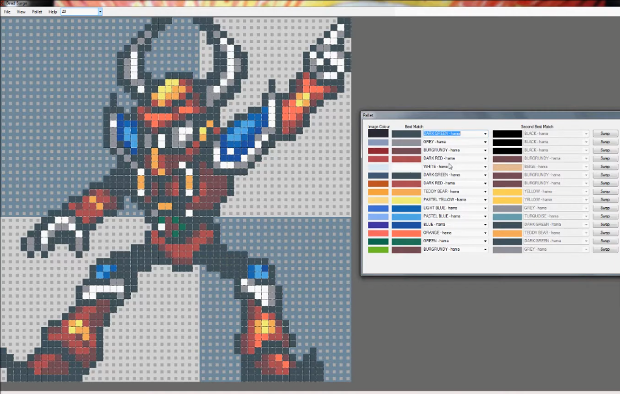Image resolution: width=620 pixels, height=394 pixels.
Task: Click Swap in the WHITE row
Action: click(605, 167)
